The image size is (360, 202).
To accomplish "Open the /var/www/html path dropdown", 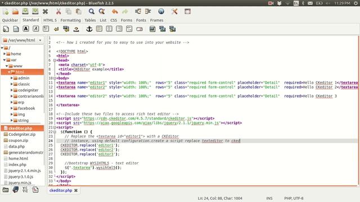I will tap(22, 40).
